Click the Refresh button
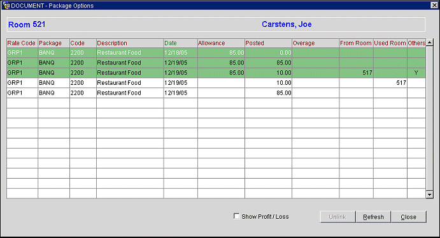The width and height of the screenshot is (440, 238). [x=373, y=217]
